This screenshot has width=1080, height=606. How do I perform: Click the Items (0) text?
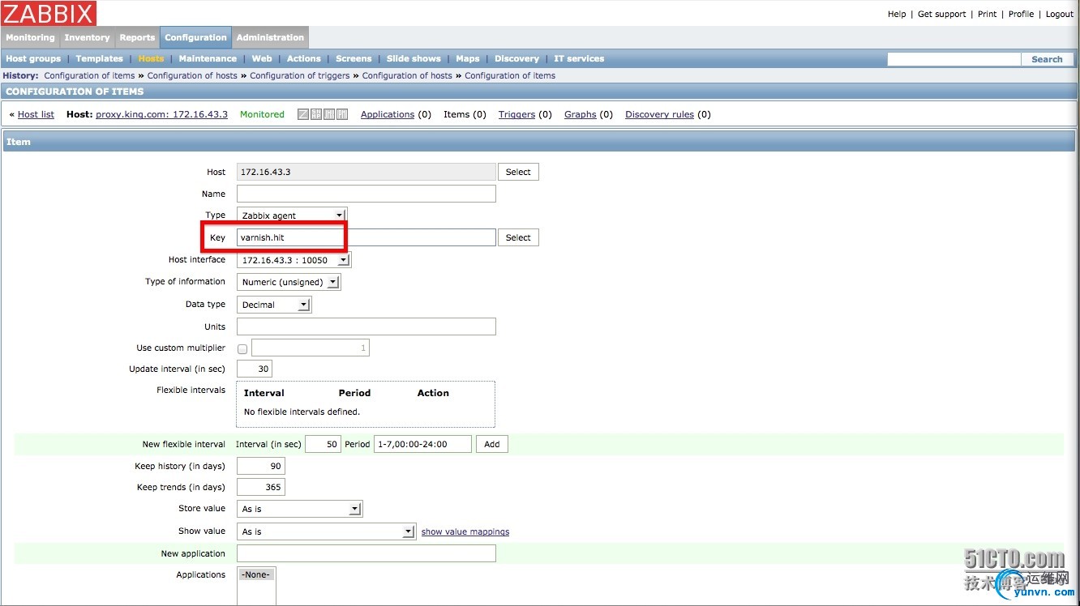coord(465,115)
